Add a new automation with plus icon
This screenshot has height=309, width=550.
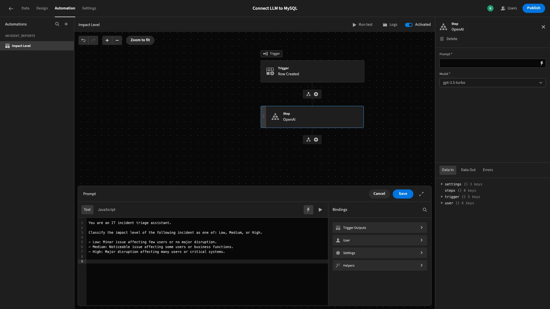(x=66, y=24)
